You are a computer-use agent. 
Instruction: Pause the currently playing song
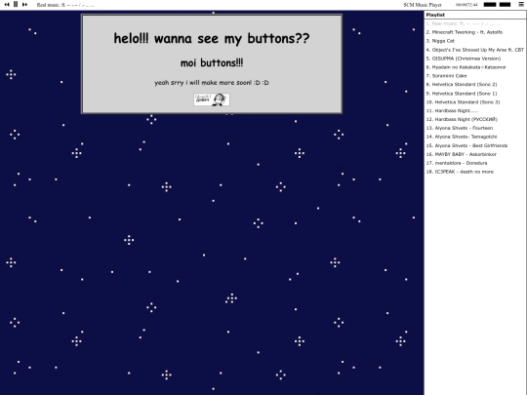point(16,4)
